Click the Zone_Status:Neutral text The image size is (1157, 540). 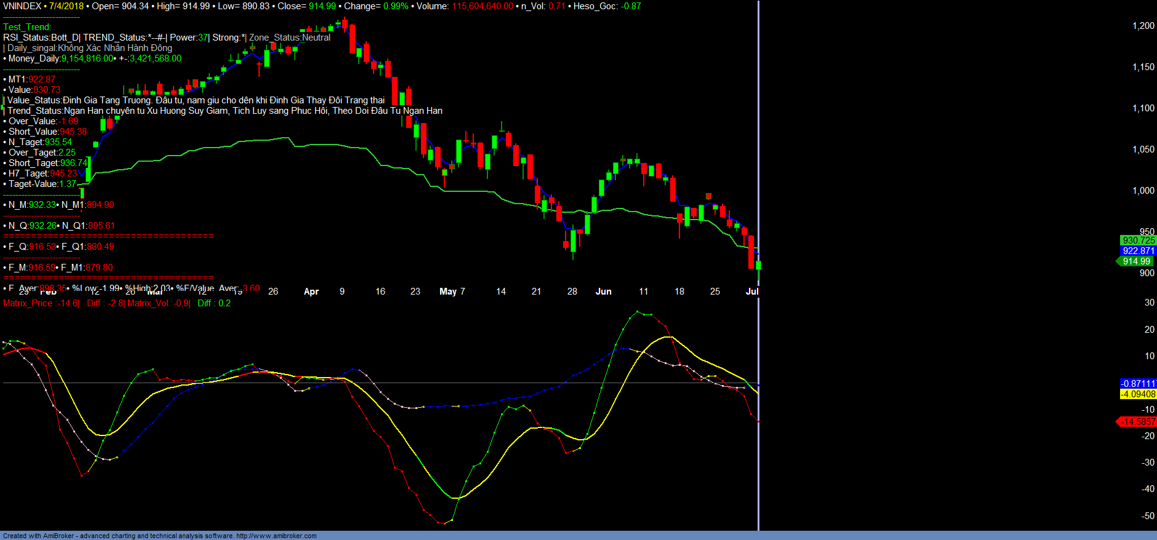point(289,38)
